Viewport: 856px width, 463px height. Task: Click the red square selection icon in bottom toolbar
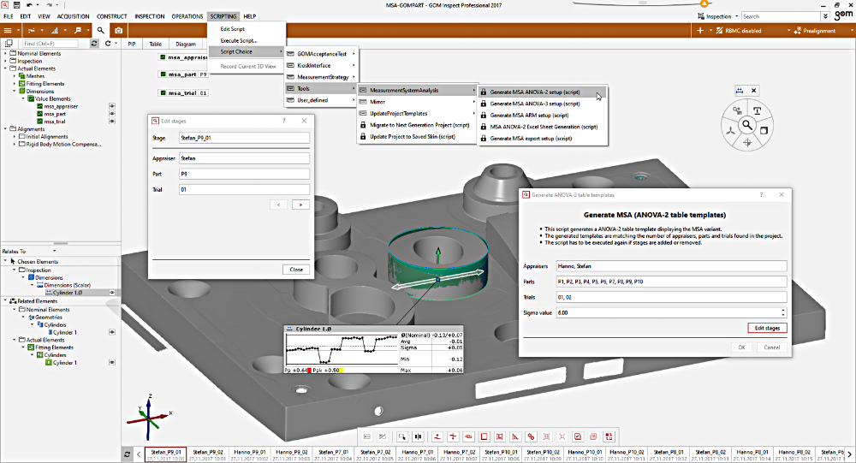click(x=484, y=436)
